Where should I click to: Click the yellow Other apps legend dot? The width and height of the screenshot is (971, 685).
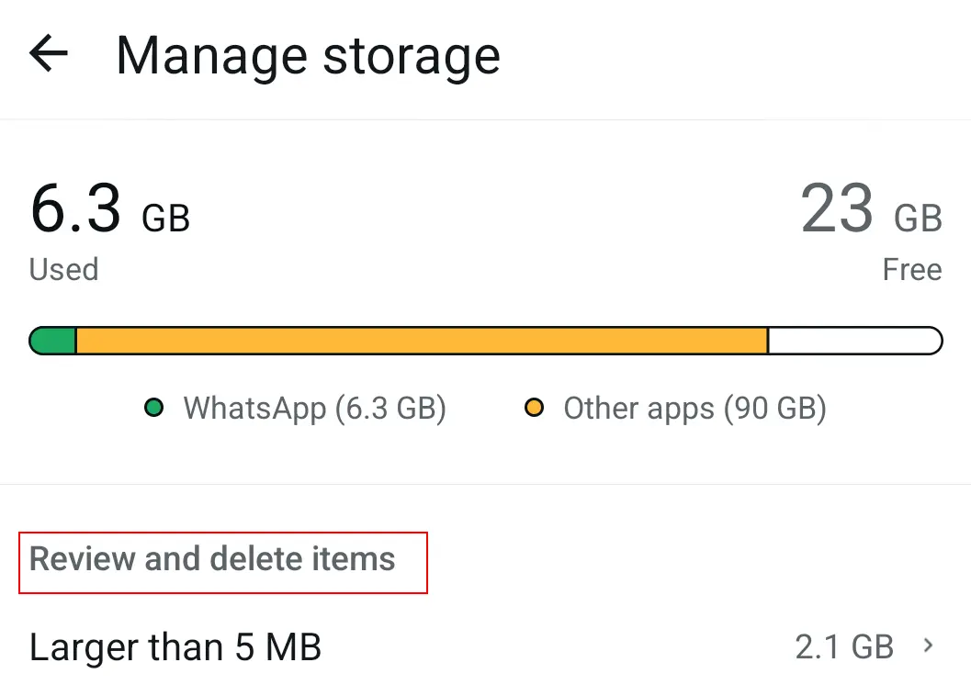coord(535,407)
